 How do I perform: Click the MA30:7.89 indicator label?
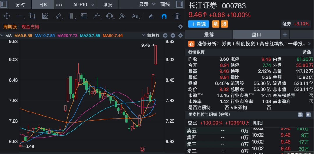(x=90, y=36)
